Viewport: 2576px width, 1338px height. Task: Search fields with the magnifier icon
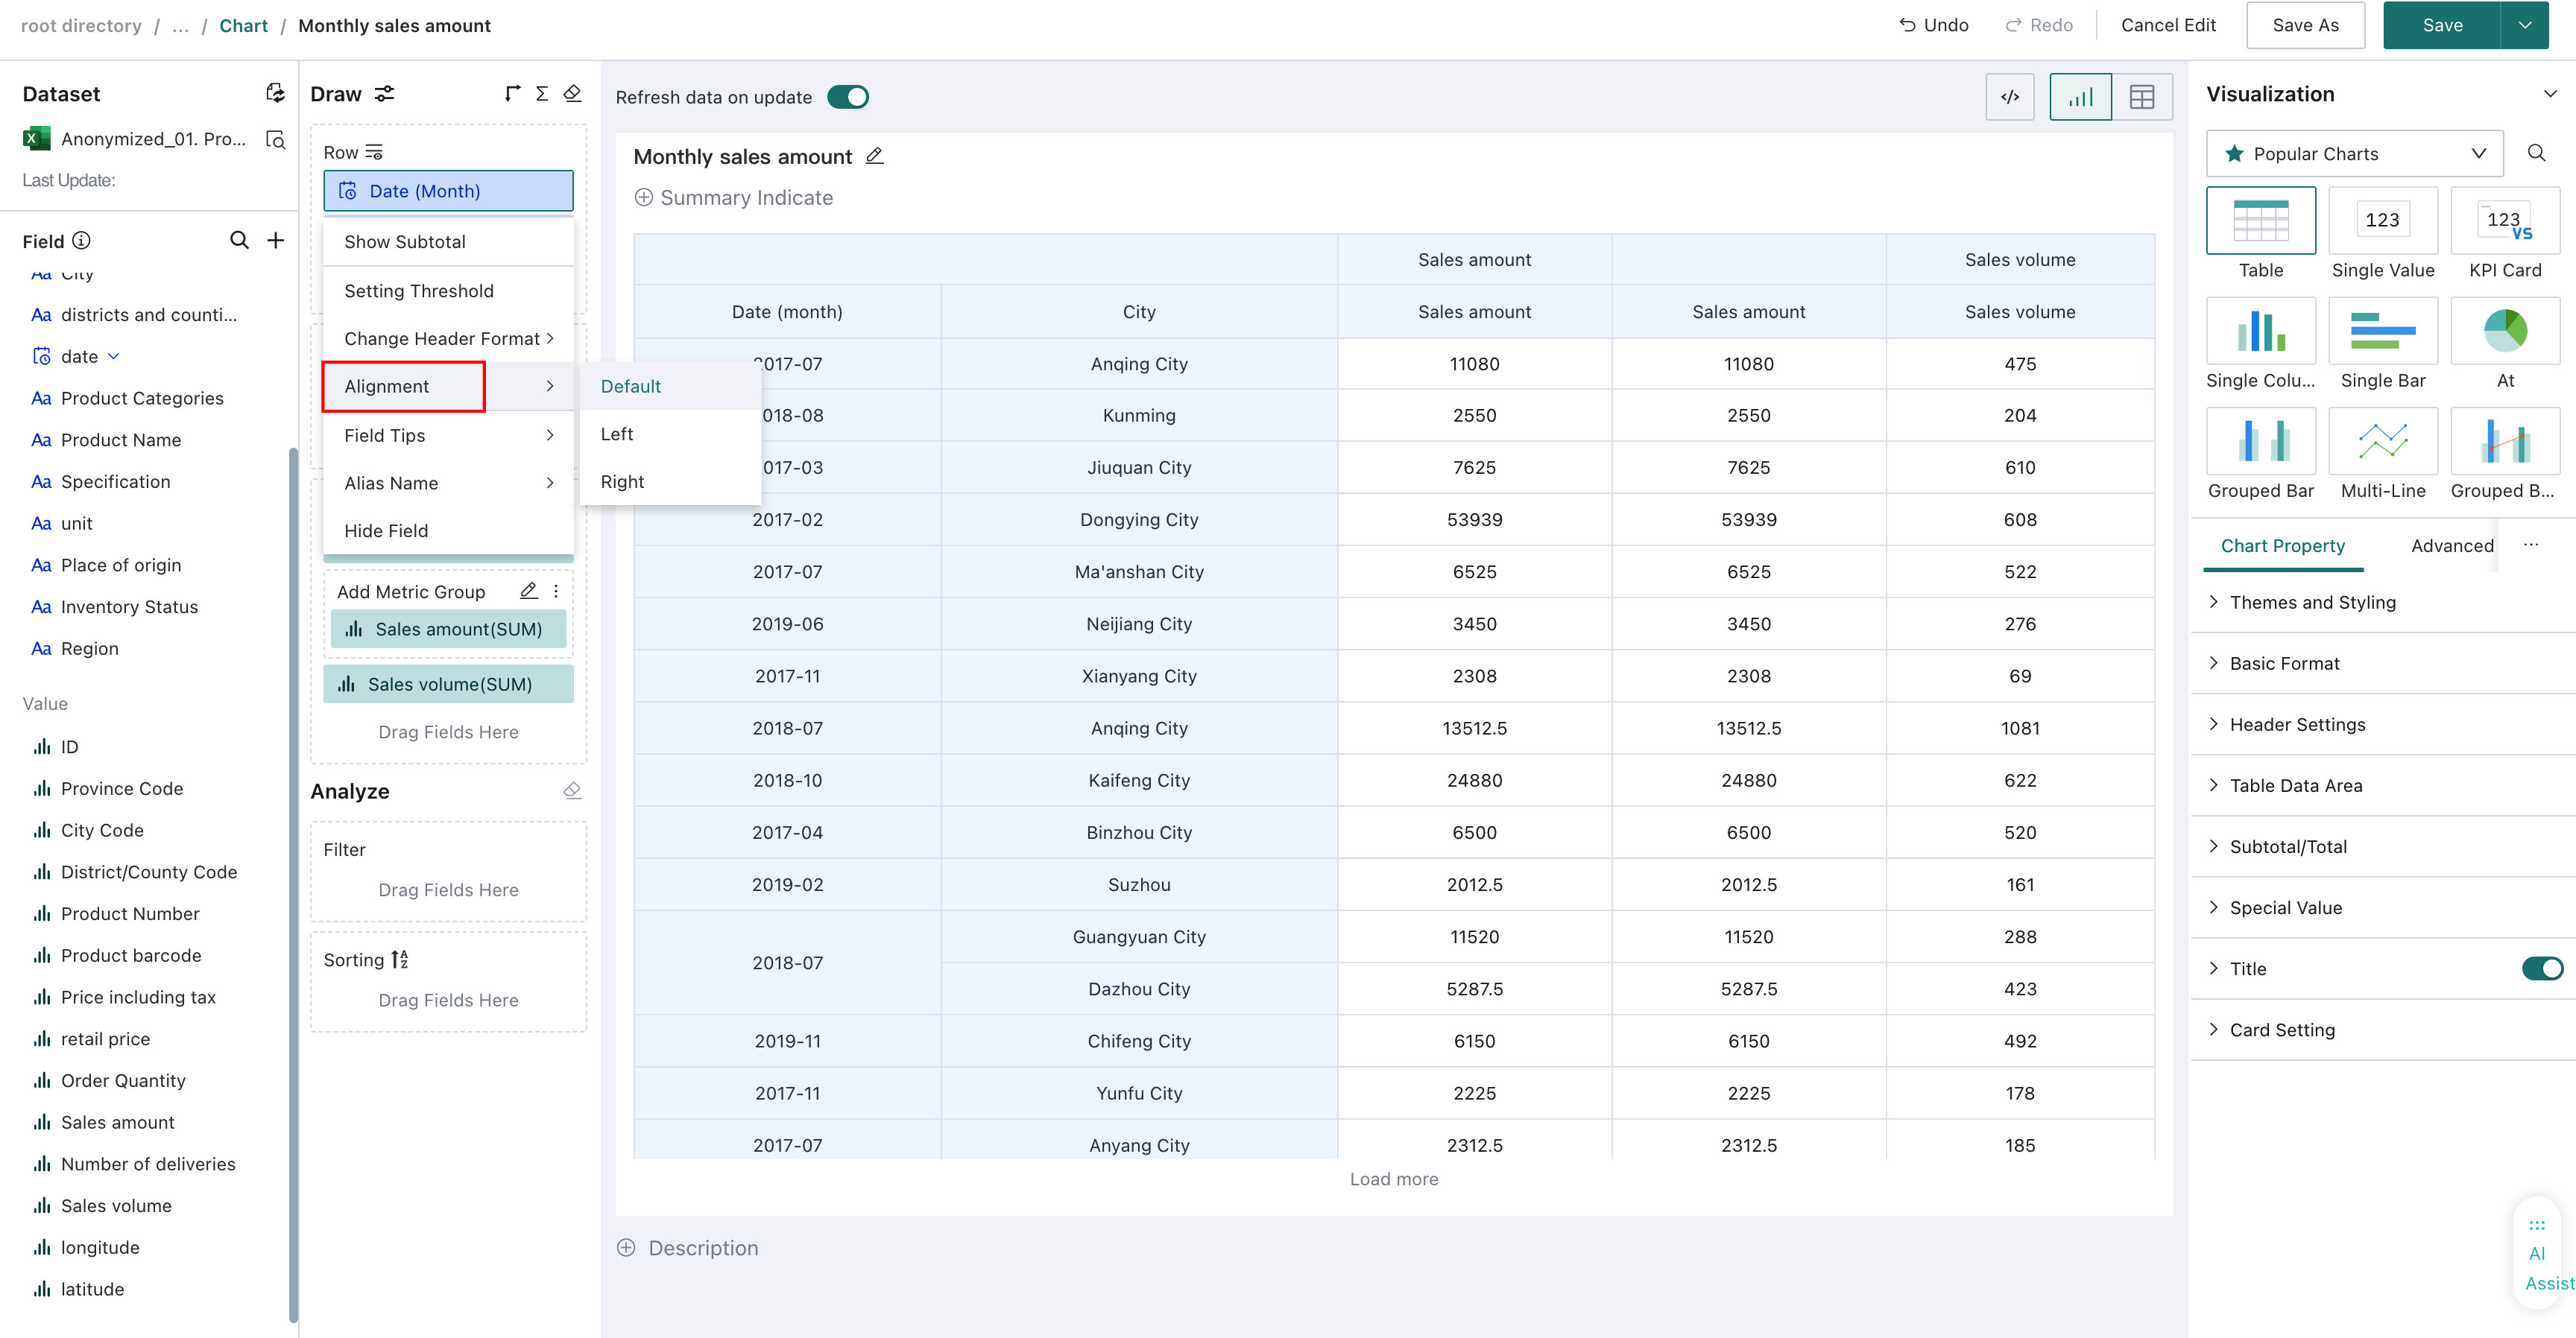239,240
